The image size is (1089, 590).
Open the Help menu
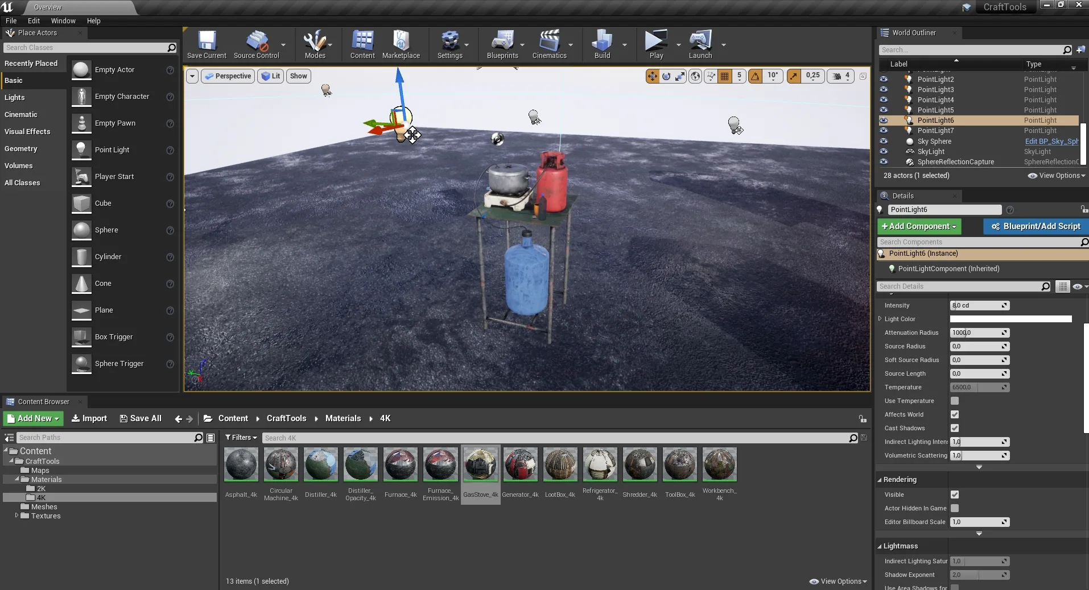[93, 21]
